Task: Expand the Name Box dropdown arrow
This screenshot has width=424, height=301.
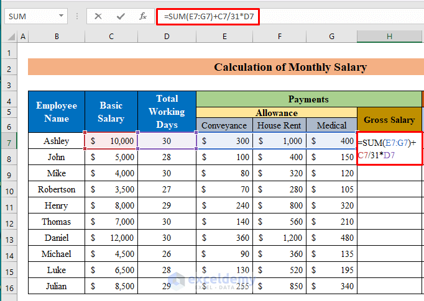Action: point(61,16)
